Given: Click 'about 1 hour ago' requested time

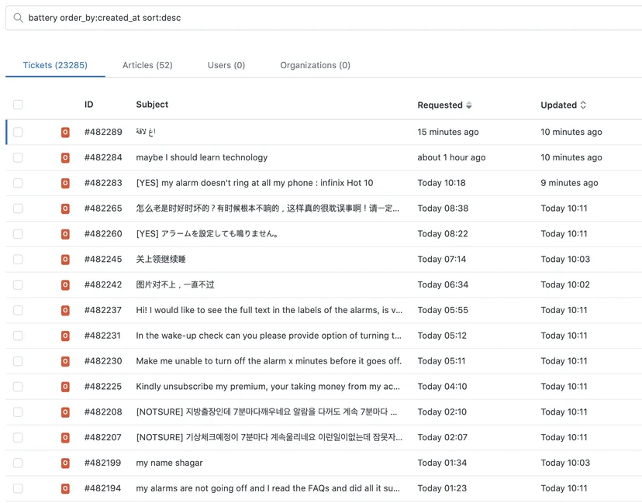Looking at the screenshot, I should coord(451,157).
